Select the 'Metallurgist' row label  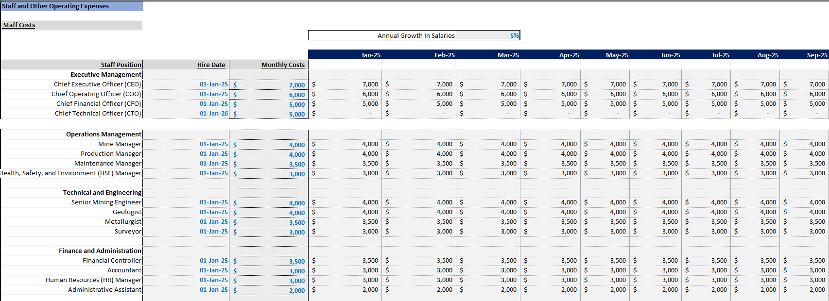click(123, 221)
